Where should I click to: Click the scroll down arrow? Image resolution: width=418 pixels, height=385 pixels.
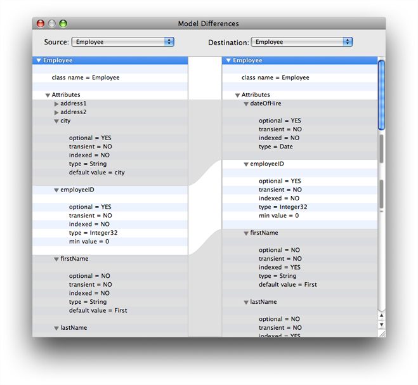(381, 325)
